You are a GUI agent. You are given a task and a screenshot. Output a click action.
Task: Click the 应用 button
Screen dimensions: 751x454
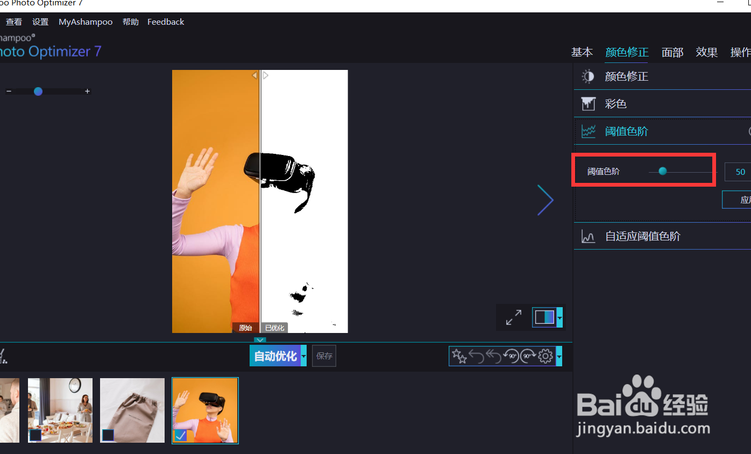tap(736, 200)
